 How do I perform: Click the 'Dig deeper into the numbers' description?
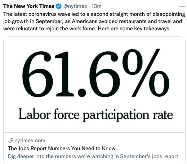94,156
